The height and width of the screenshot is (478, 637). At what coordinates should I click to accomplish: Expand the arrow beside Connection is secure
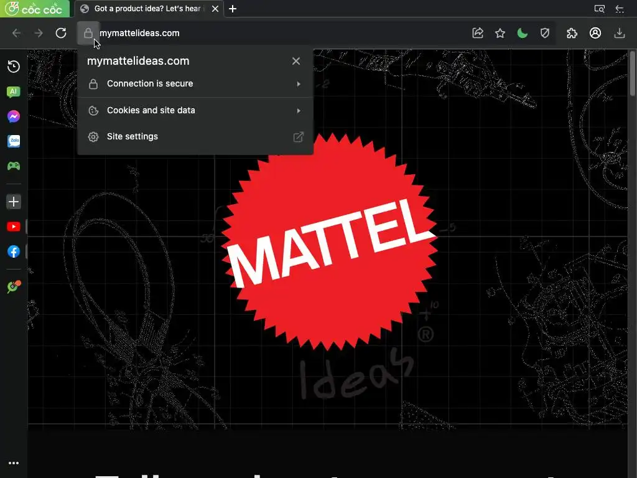(299, 84)
